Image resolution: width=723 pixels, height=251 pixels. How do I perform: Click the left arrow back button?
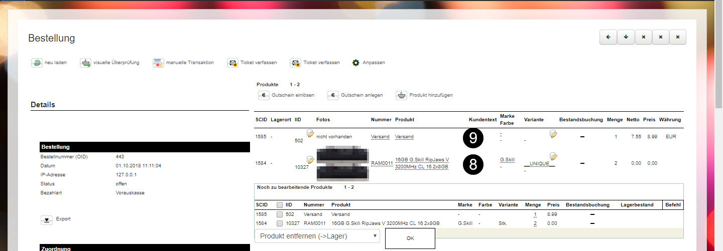(608, 38)
